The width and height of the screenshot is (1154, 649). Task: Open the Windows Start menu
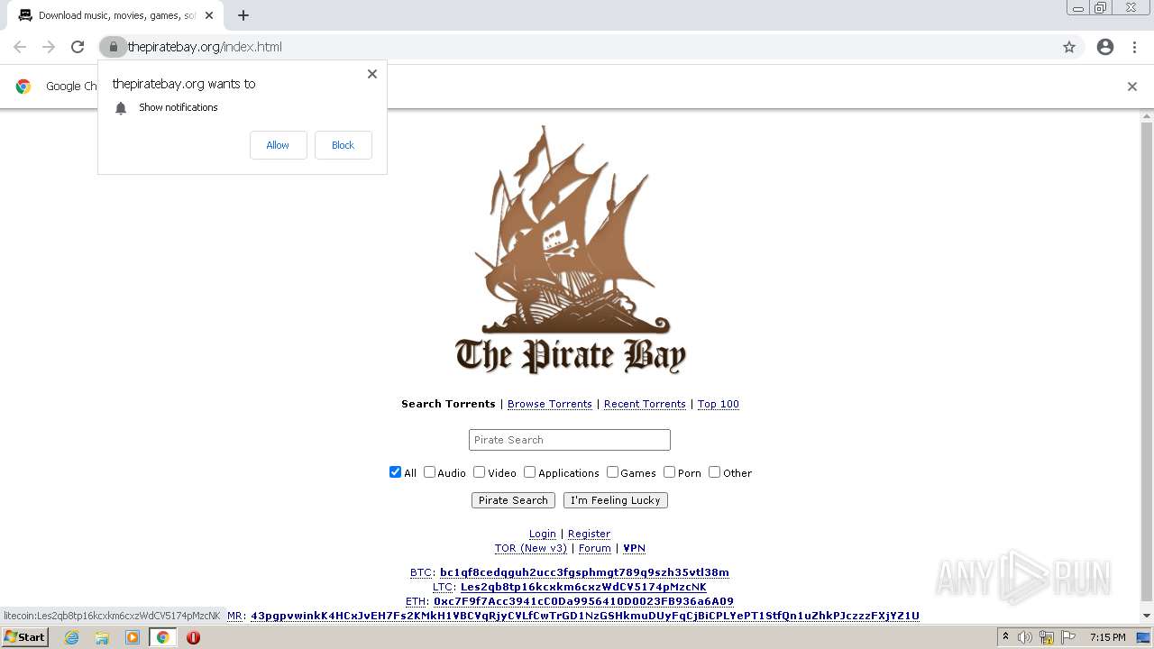point(24,637)
